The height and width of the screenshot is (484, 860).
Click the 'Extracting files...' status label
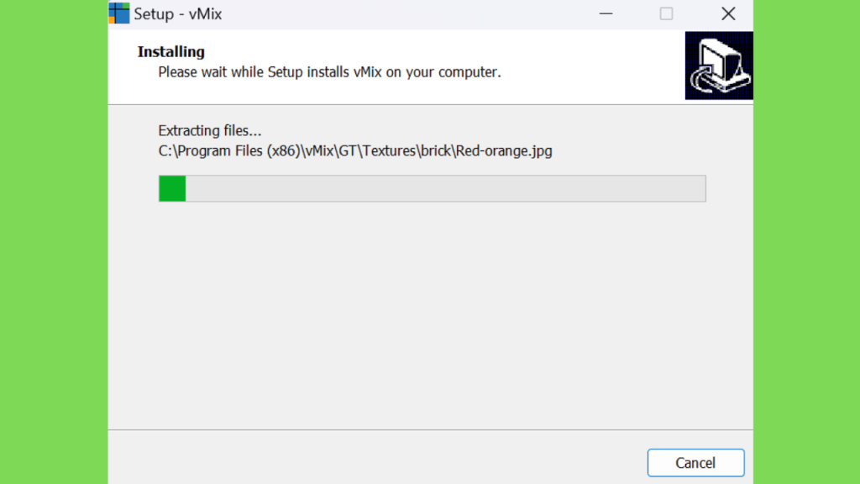pos(209,130)
